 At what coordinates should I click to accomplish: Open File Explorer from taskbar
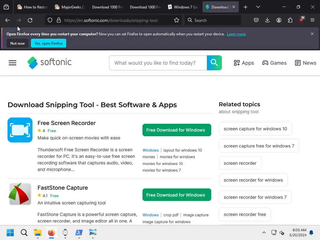38,232
